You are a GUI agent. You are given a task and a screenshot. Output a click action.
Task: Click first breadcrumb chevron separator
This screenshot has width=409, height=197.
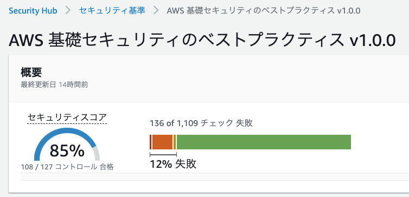point(68,11)
